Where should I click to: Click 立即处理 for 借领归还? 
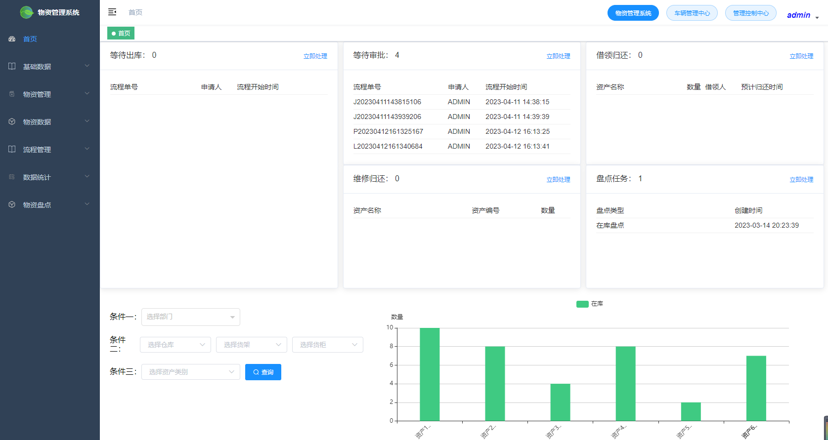(x=801, y=56)
